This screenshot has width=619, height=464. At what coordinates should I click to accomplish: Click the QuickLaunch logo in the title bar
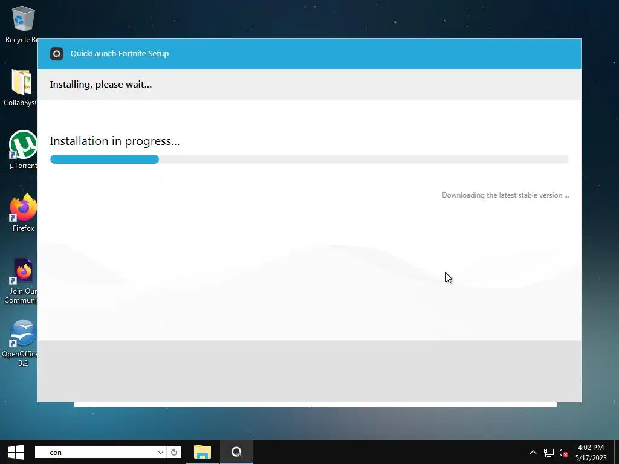point(56,54)
